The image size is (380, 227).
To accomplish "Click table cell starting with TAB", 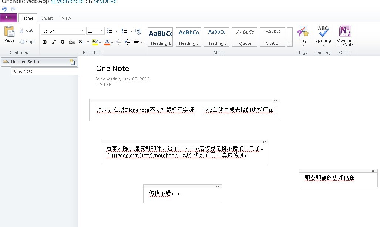I will click(239, 110).
